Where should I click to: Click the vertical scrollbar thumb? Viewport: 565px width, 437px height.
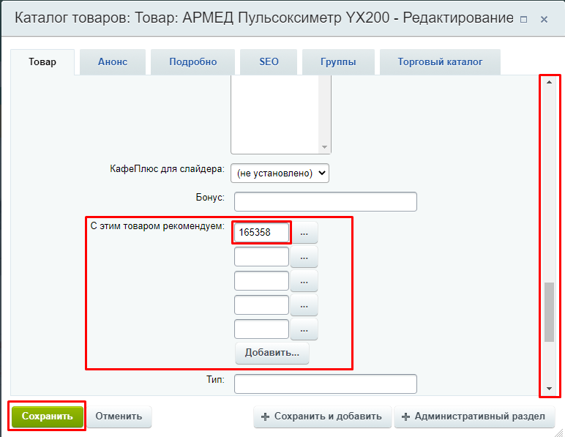pyautogui.click(x=549, y=311)
